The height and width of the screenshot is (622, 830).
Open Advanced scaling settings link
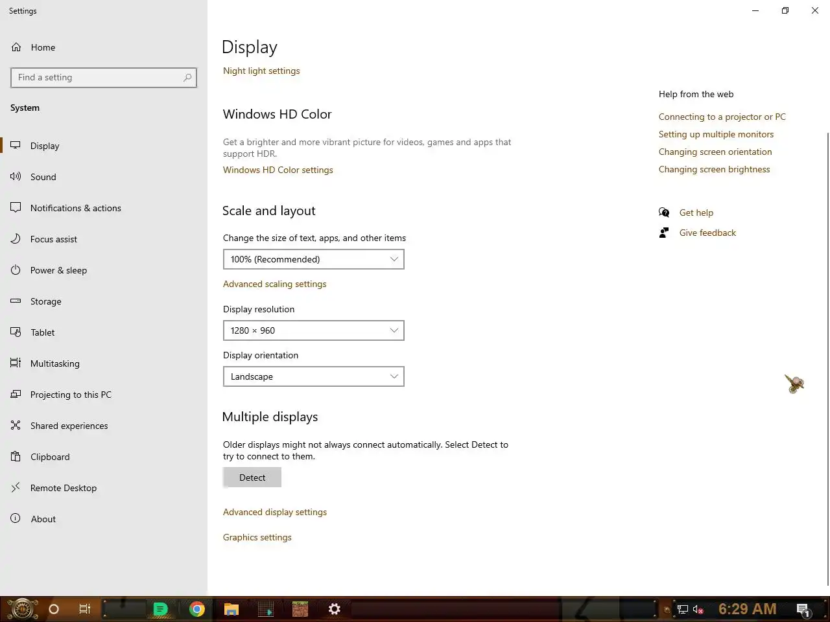275,284
